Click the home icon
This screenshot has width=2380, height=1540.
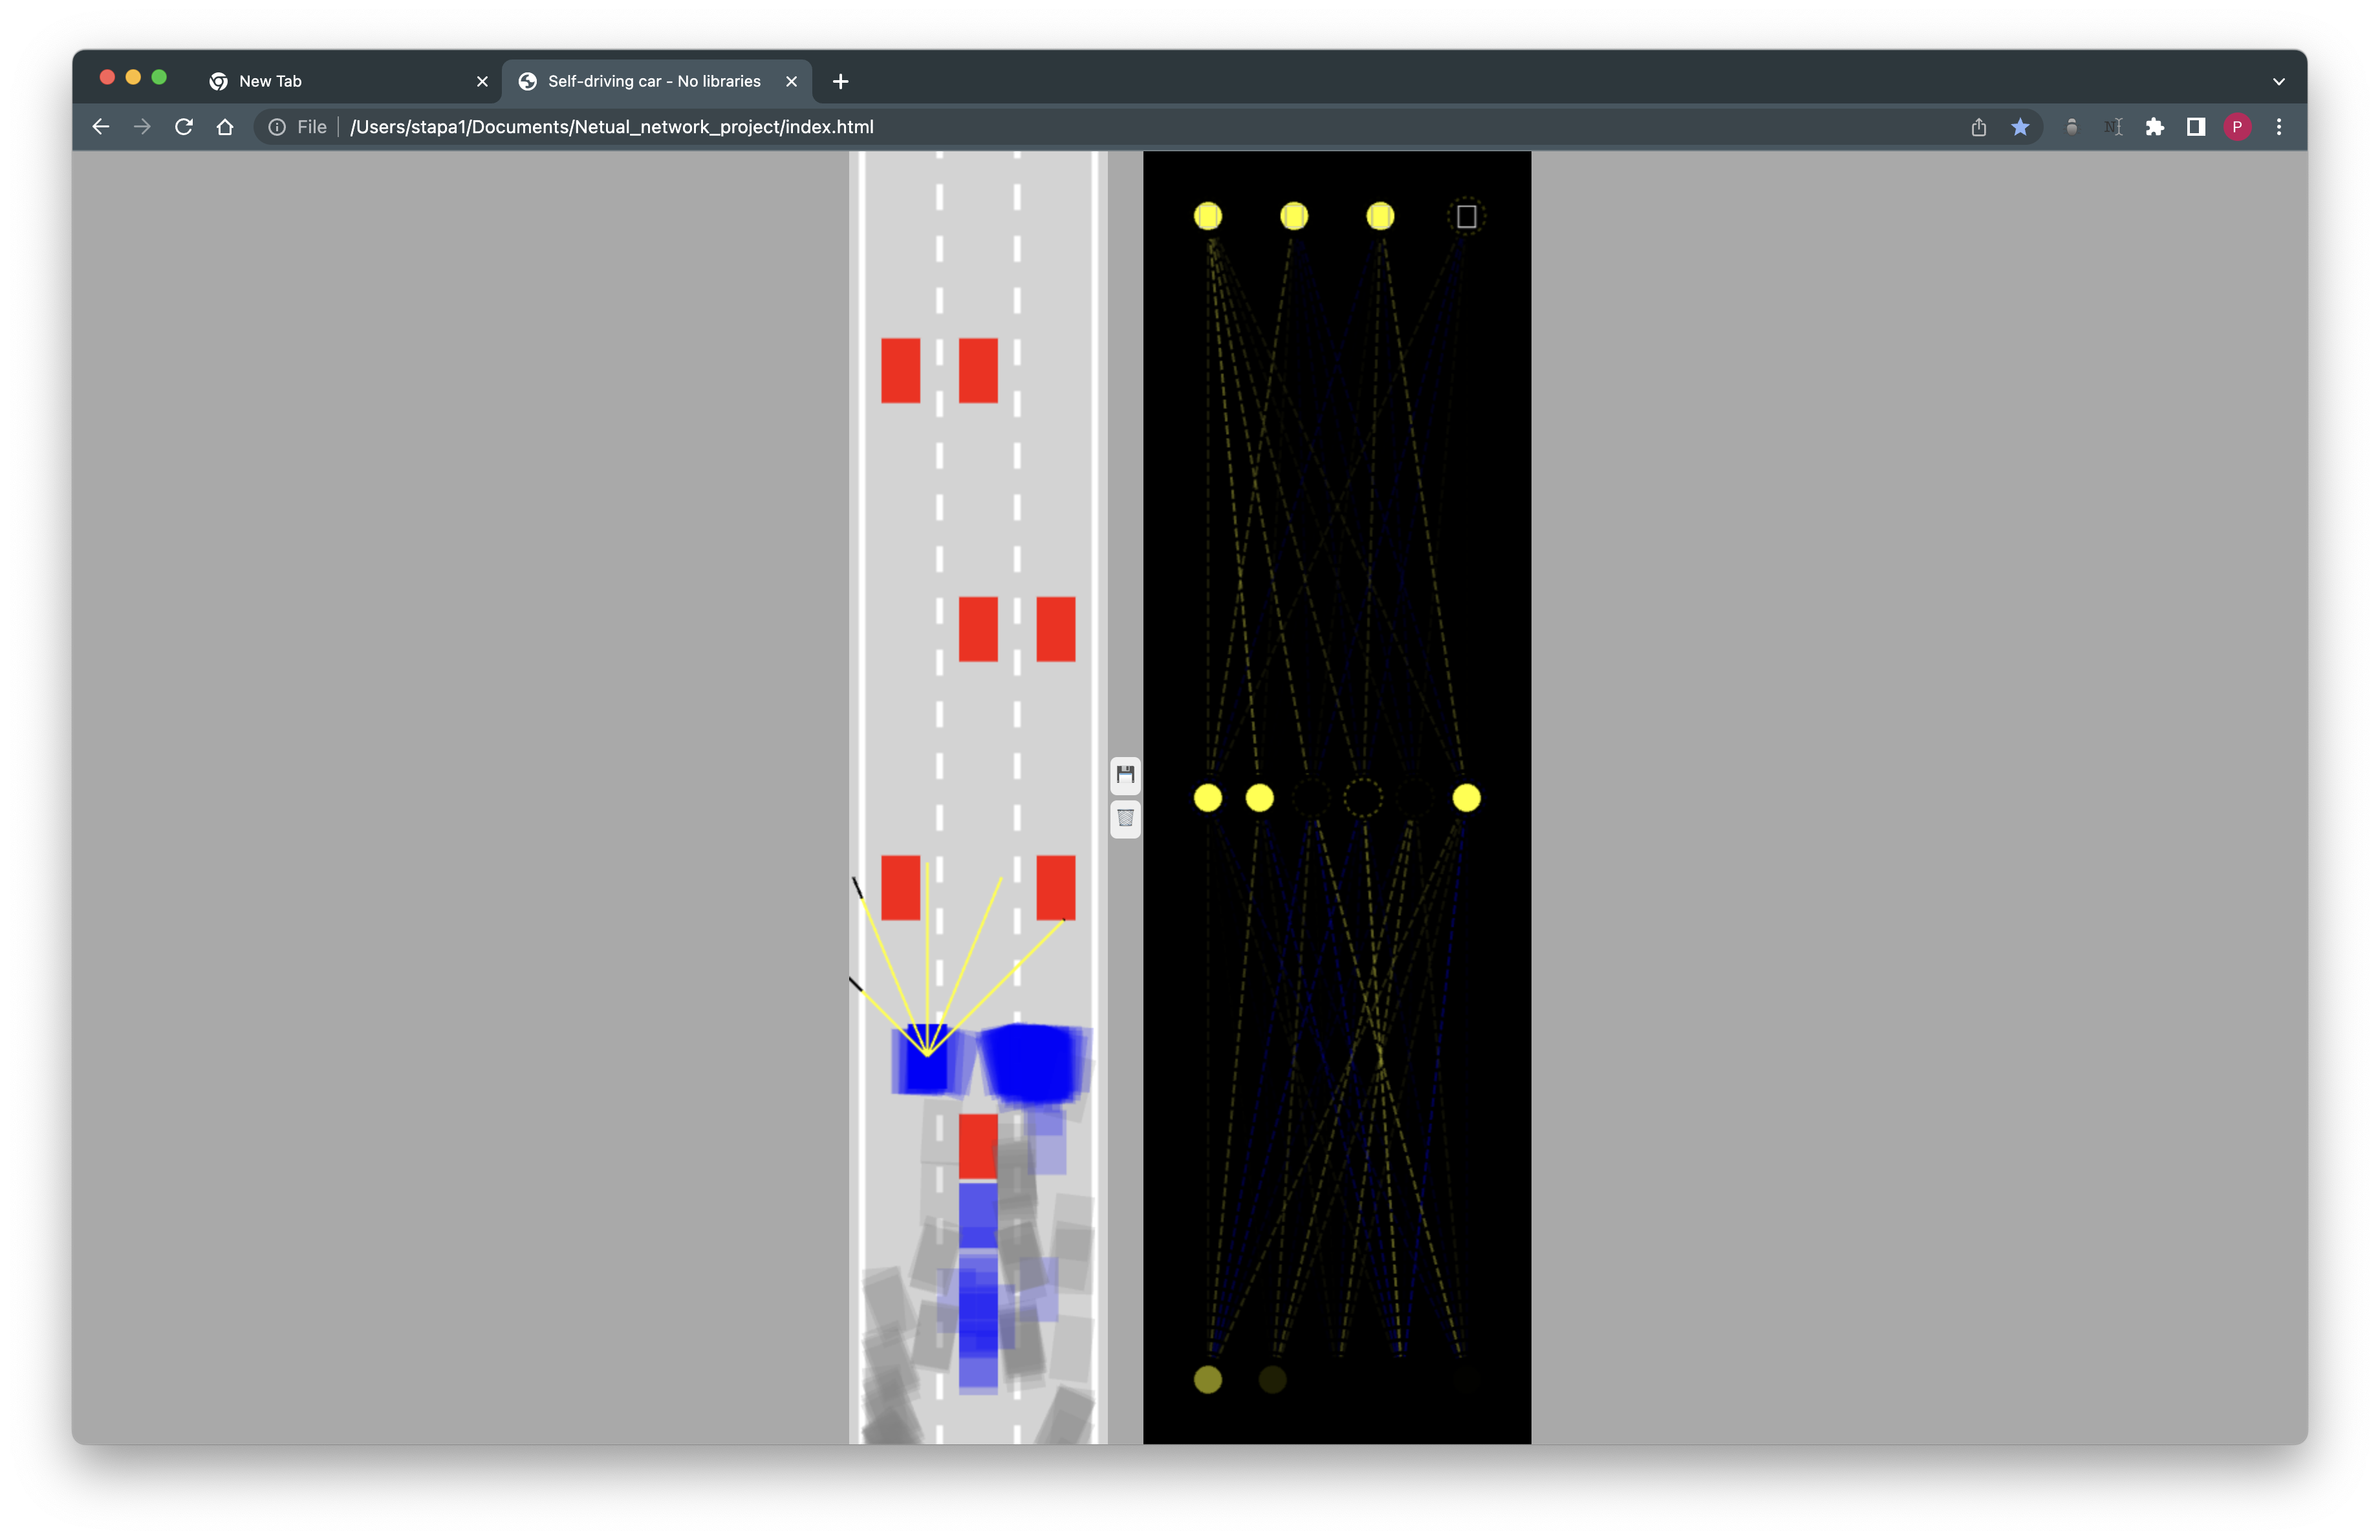pos(225,127)
